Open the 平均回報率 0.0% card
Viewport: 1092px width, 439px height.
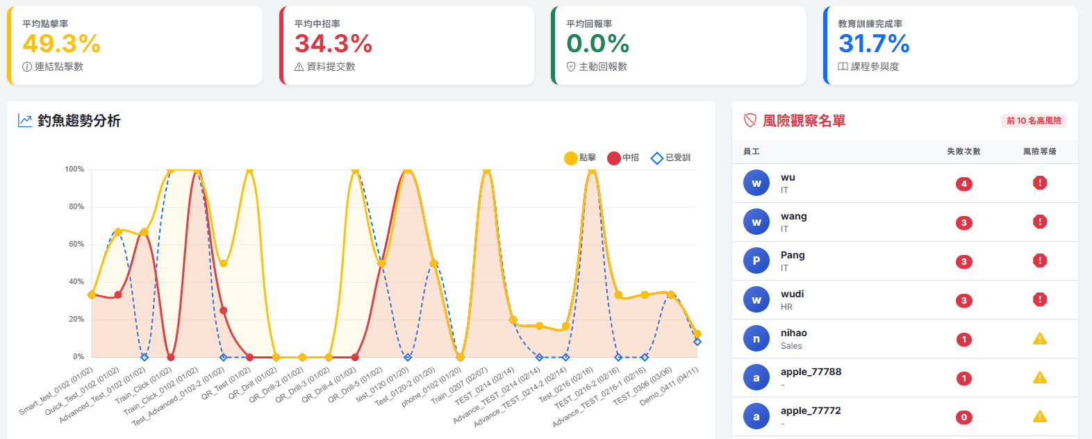click(x=679, y=46)
